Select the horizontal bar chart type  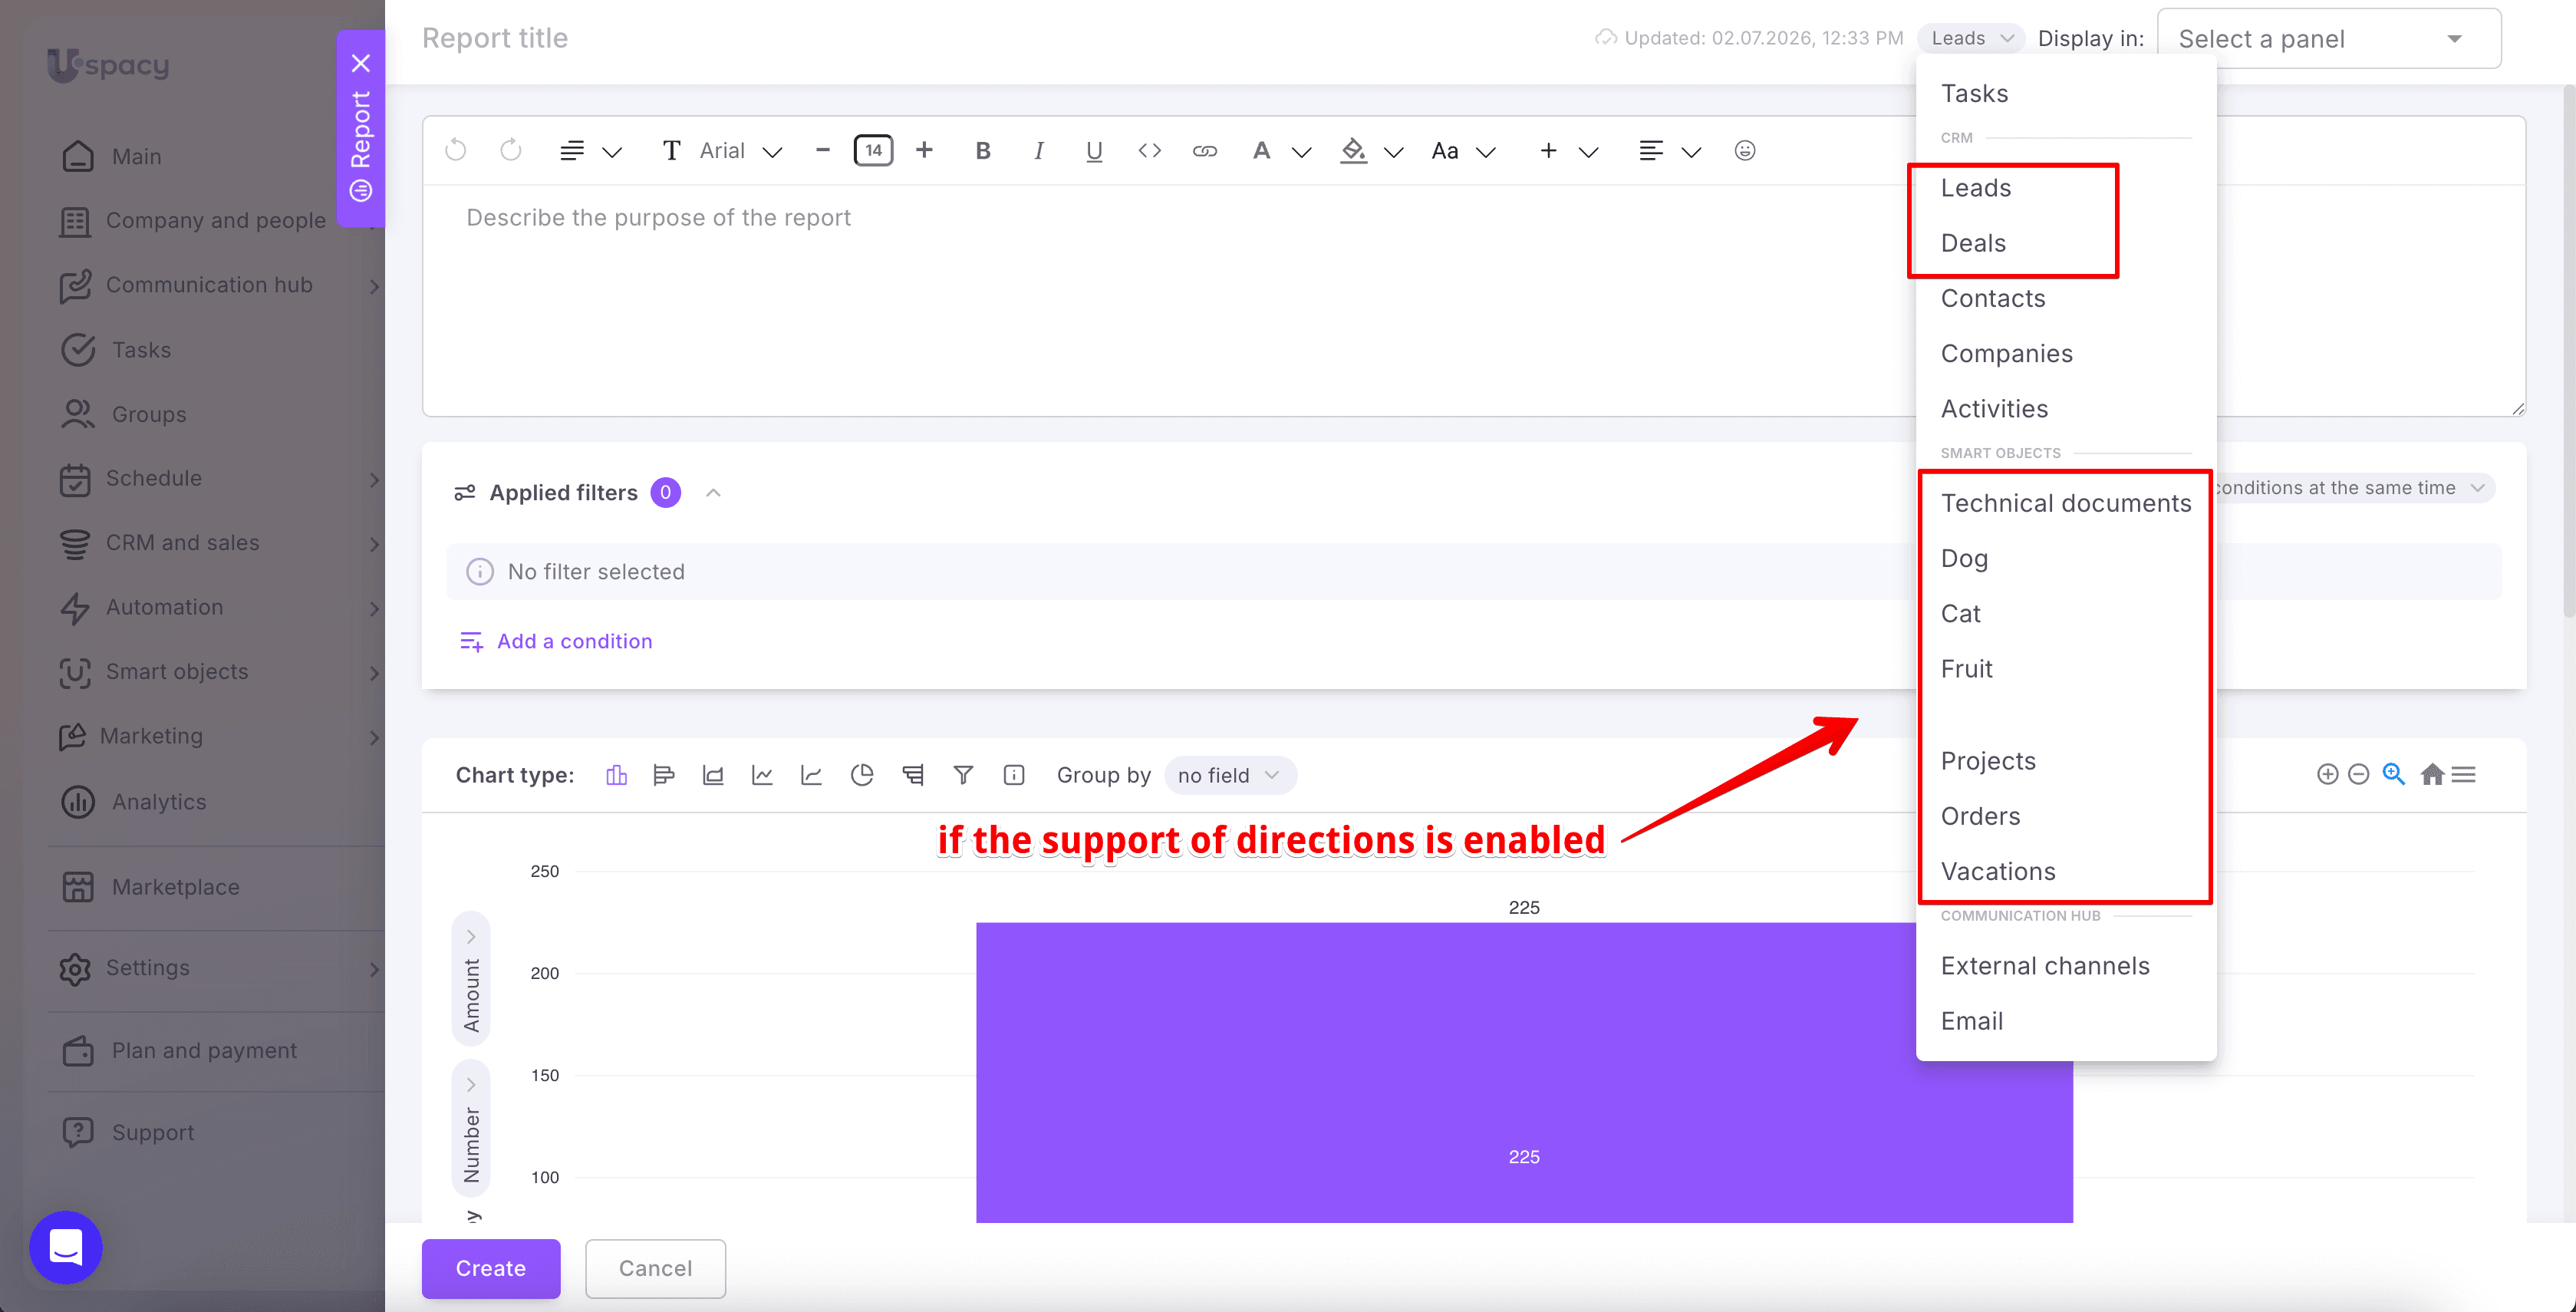coord(664,775)
